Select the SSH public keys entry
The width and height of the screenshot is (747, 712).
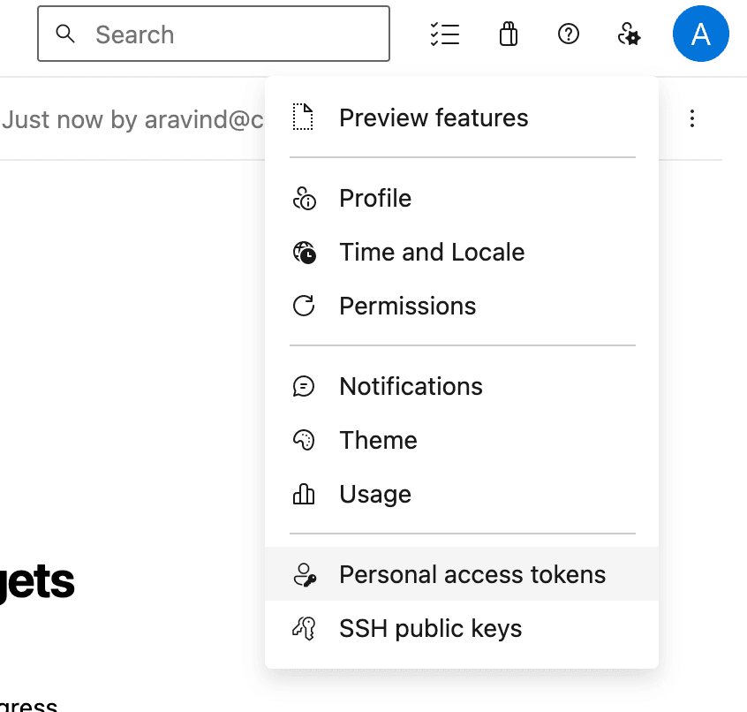pos(430,629)
